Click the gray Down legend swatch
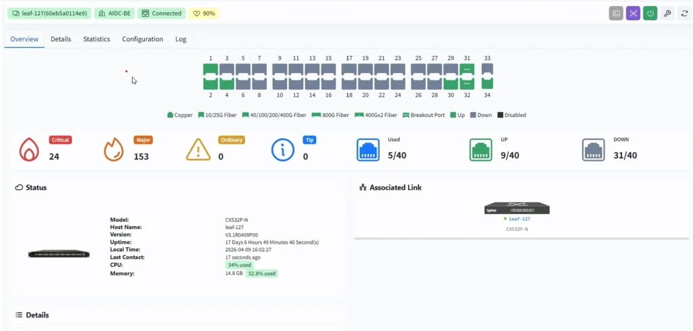Viewport: 693px width, 331px height. [473, 116]
